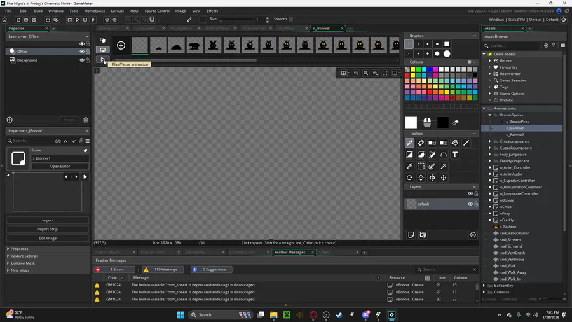Select the Ellipse shape tool
This screenshot has height=322, width=572.
pyautogui.click(x=421, y=155)
